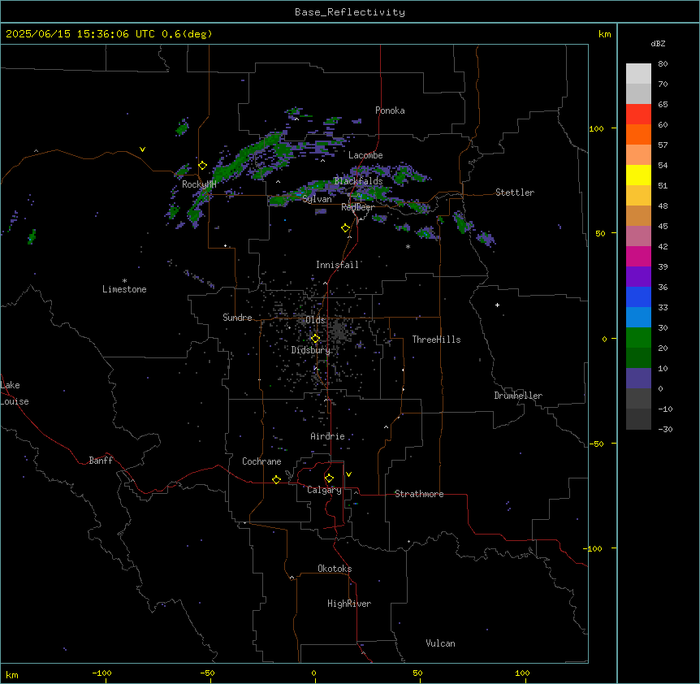Viewport: 700px width, 684px height.
Task: Select the dark green 10-20 dBZ swatch
Action: [x=638, y=358]
